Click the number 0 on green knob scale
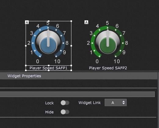This screenshot has height=128, width=159. coord(97,61)
